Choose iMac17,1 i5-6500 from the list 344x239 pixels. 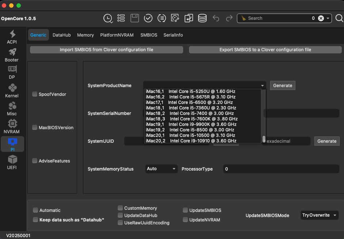(x=202, y=102)
